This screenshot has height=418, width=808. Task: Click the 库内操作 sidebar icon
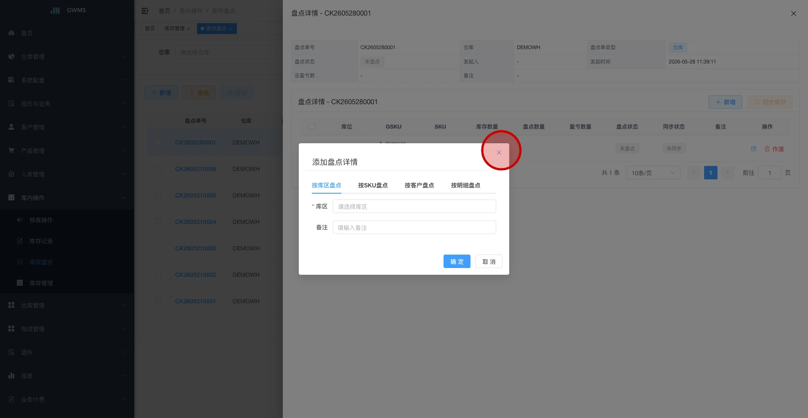pos(11,197)
